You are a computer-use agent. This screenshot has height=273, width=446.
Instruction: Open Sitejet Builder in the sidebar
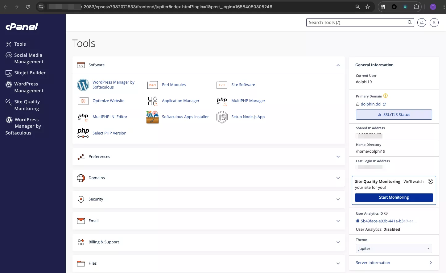pyautogui.click(x=30, y=73)
